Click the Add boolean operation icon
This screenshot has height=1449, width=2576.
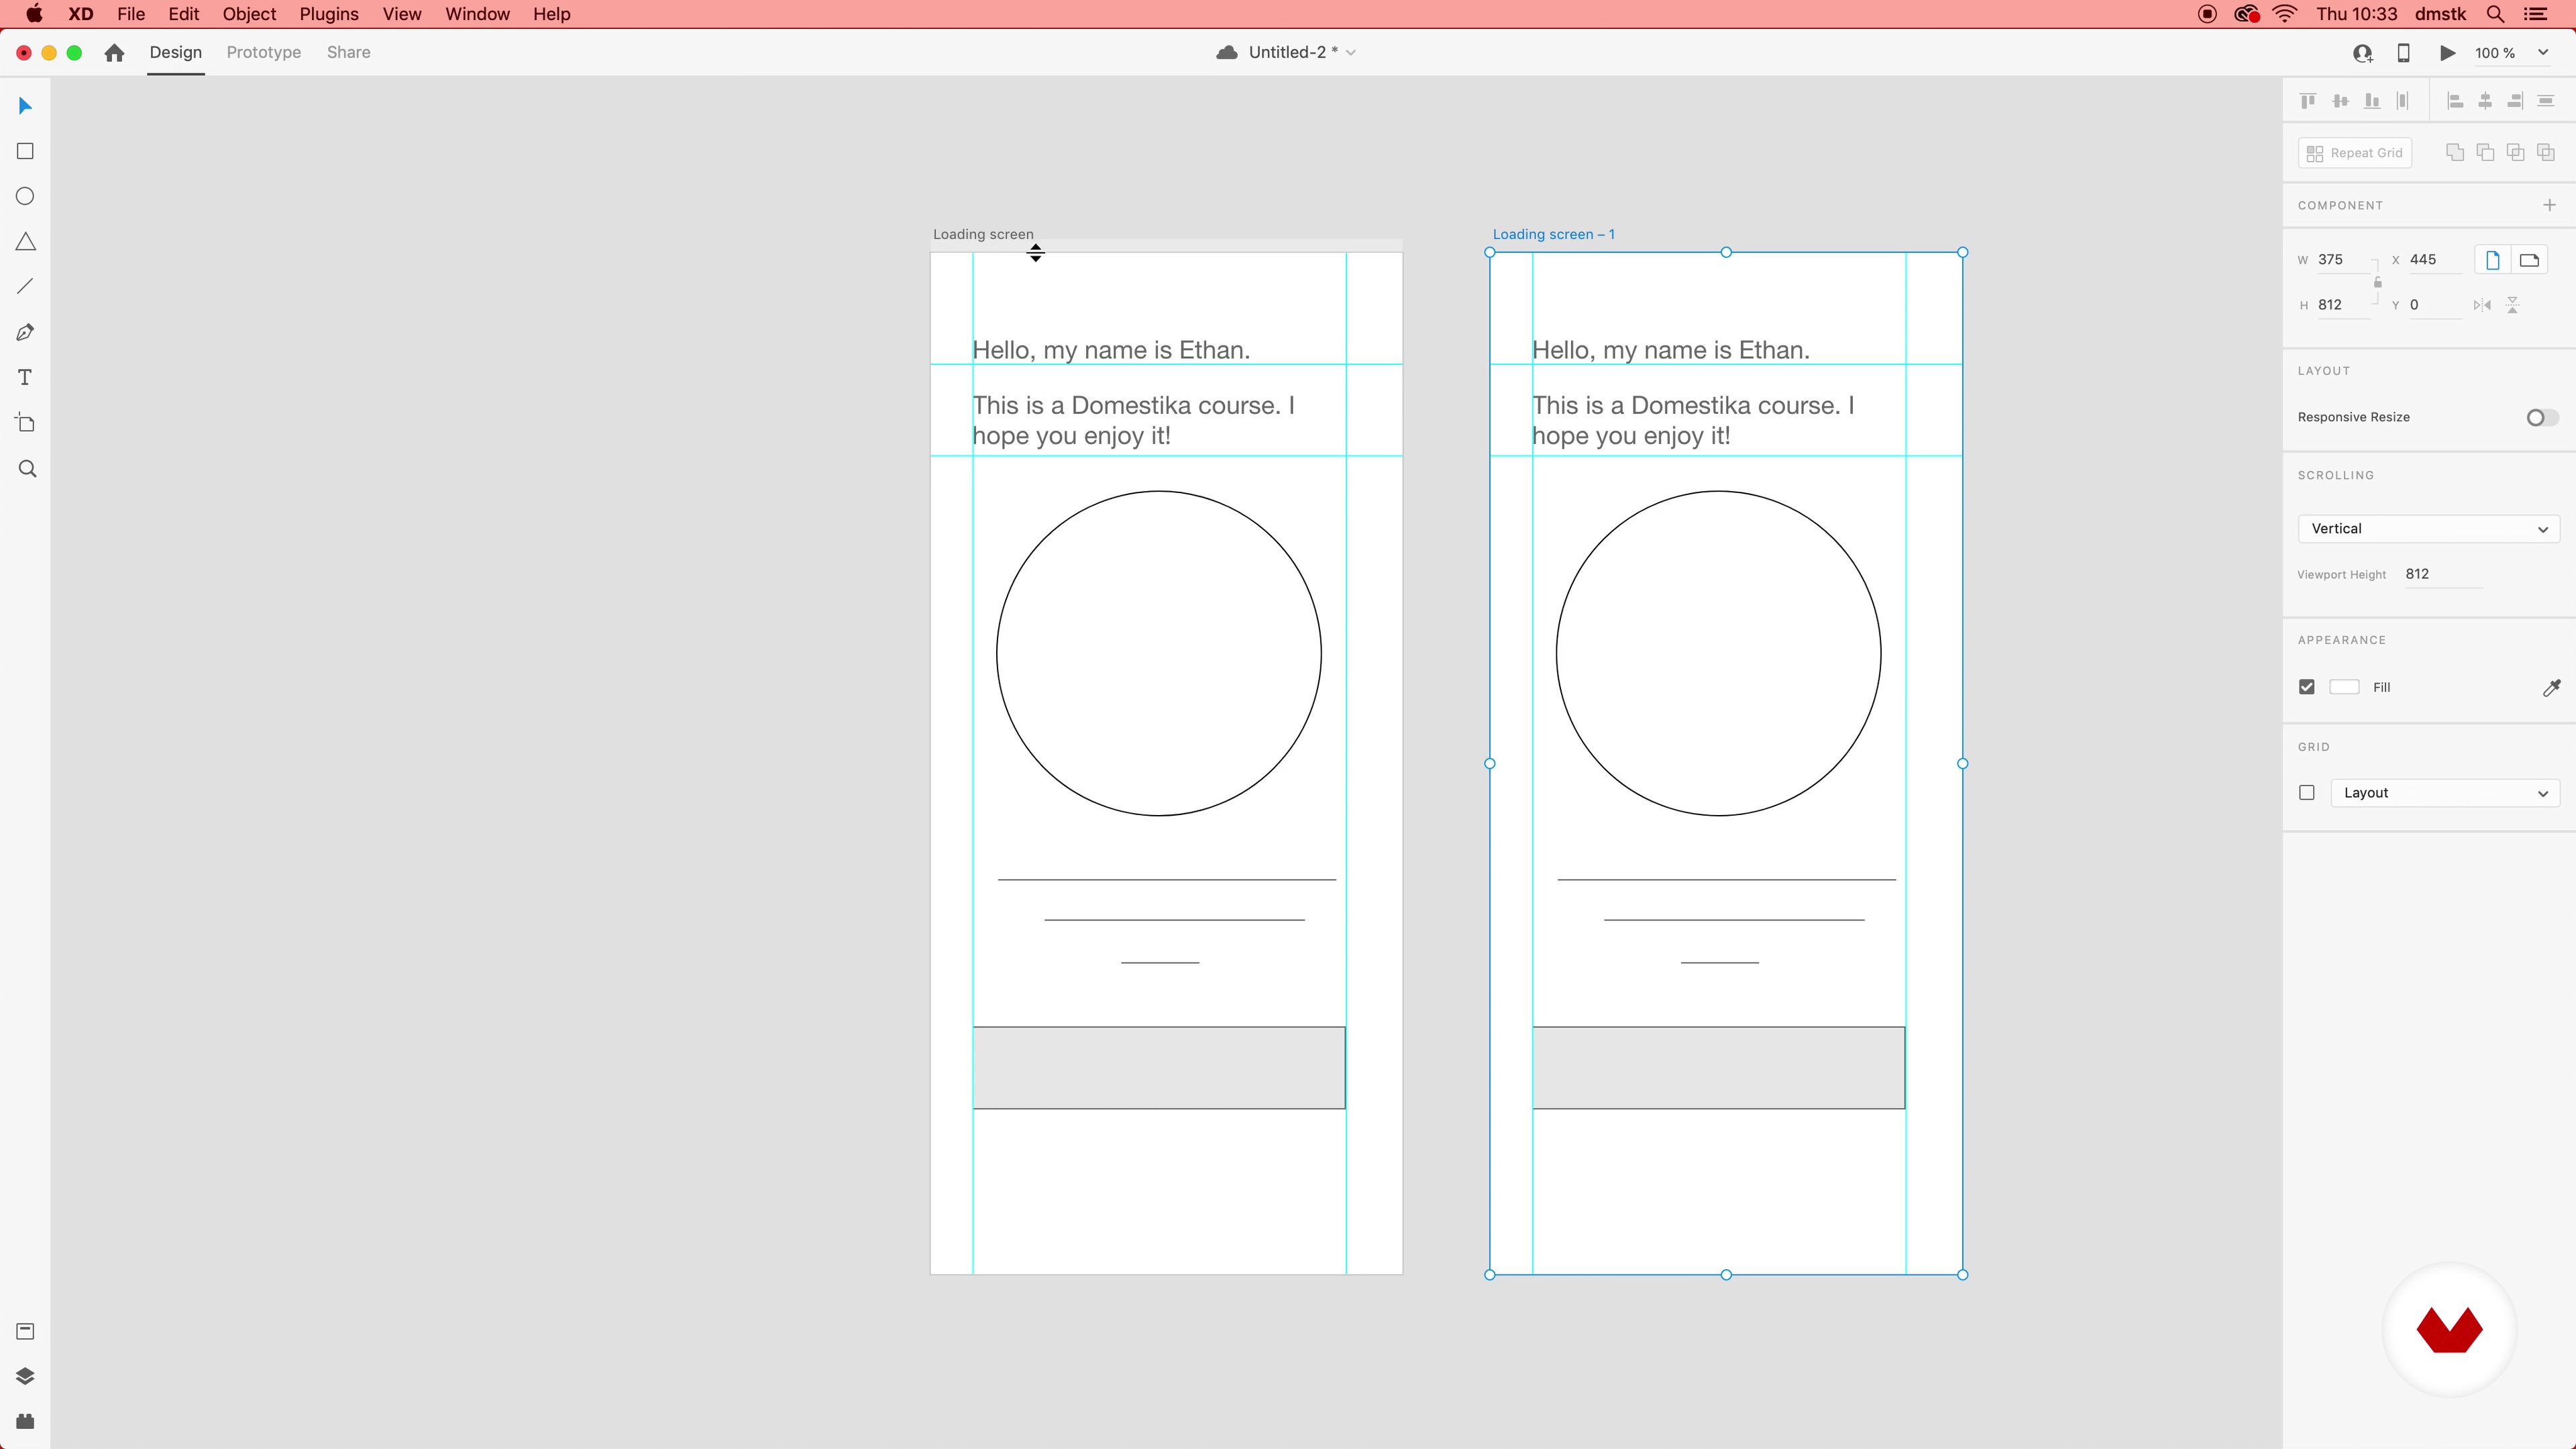2454,152
